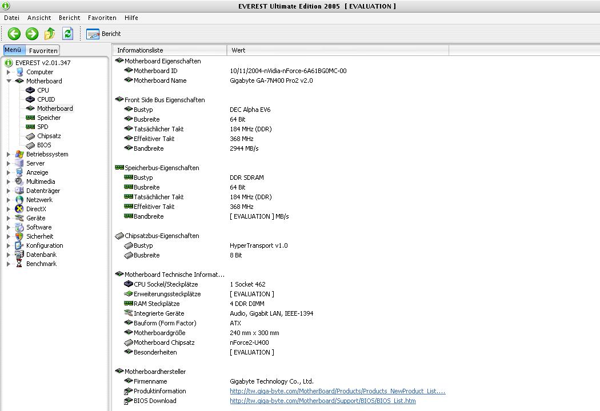Click the Betriebssystem Windows flag icon

[19, 154]
